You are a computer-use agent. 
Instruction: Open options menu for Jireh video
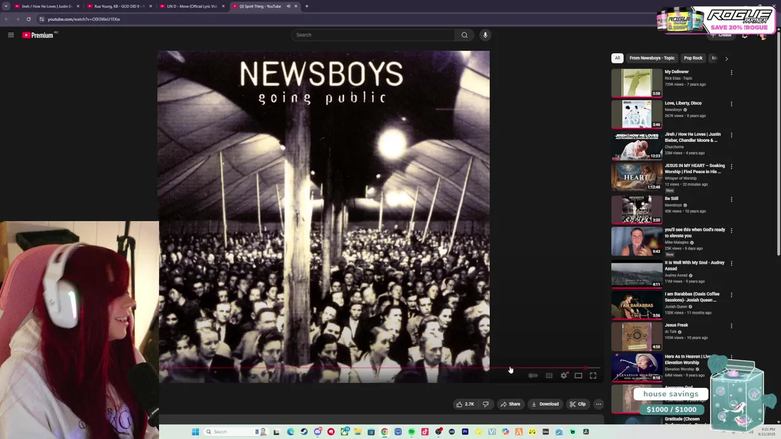732,135
